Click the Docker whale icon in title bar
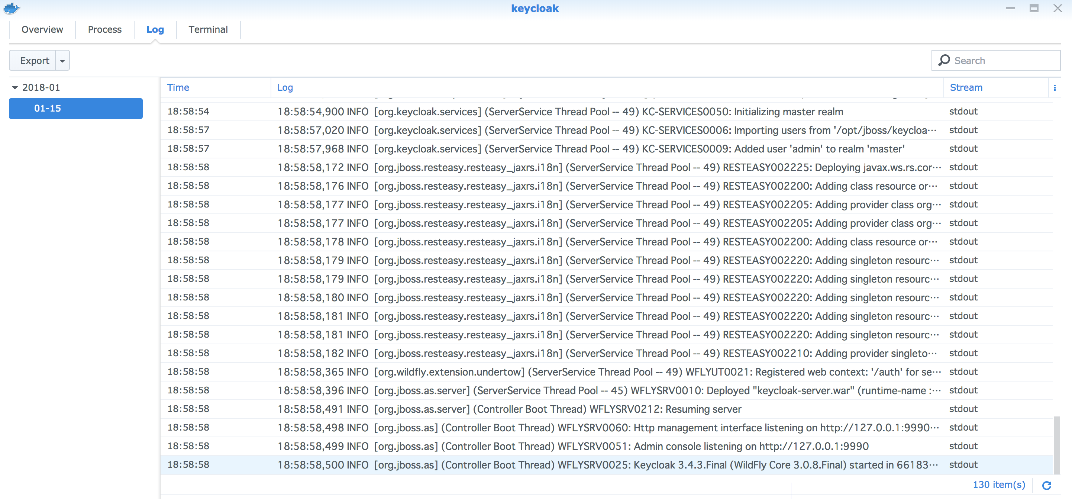The image size is (1072, 499). [12, 8]
